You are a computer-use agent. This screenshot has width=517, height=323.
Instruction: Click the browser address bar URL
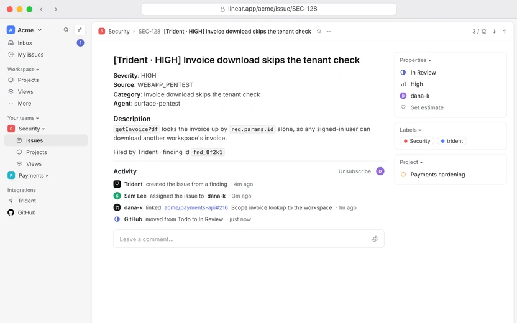click(x=272, y=9)
